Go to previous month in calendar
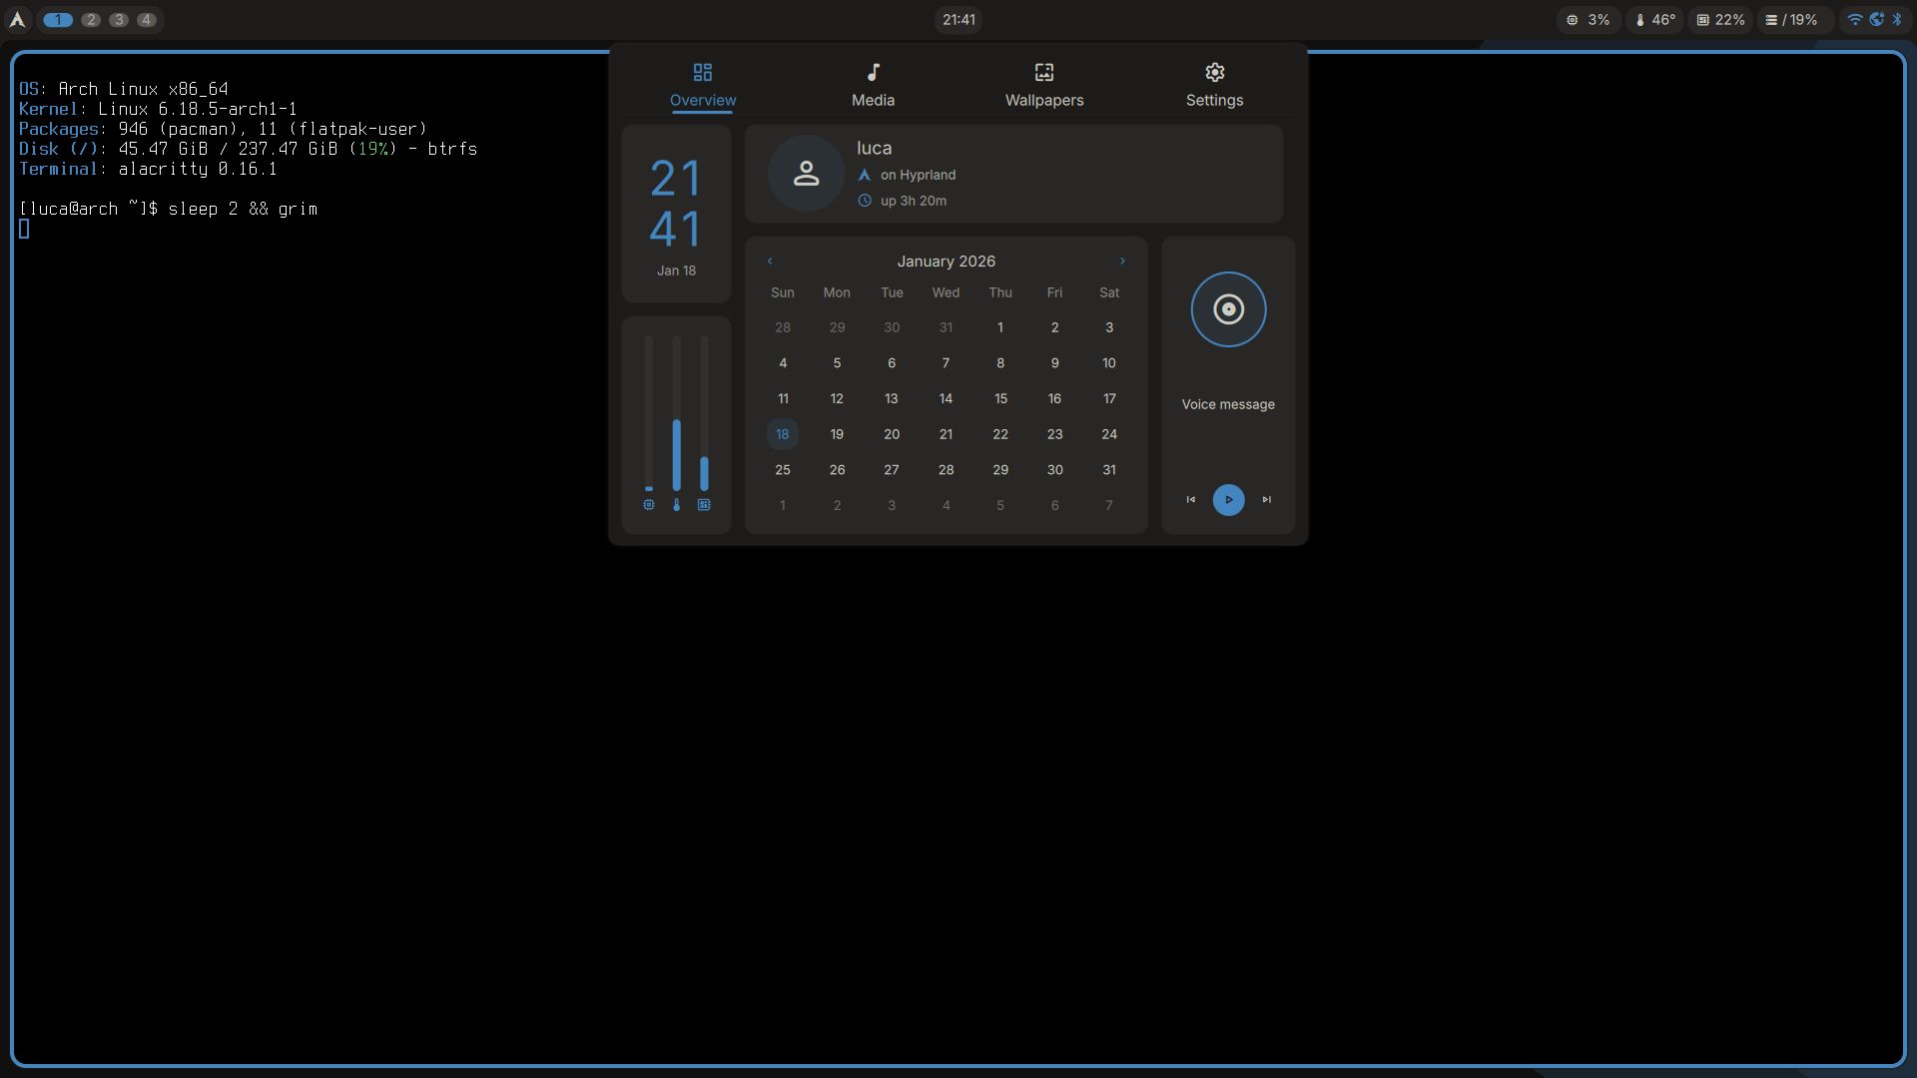The height and width of the screenshot is (1078, 1917). (769, 261)
